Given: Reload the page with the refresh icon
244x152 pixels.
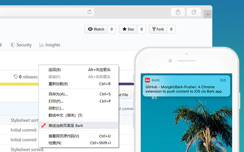Looking at the screenshot, I should [90, 12].
